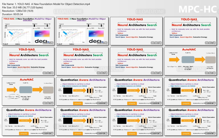Click the Duration 00:05:34 text

12,14
